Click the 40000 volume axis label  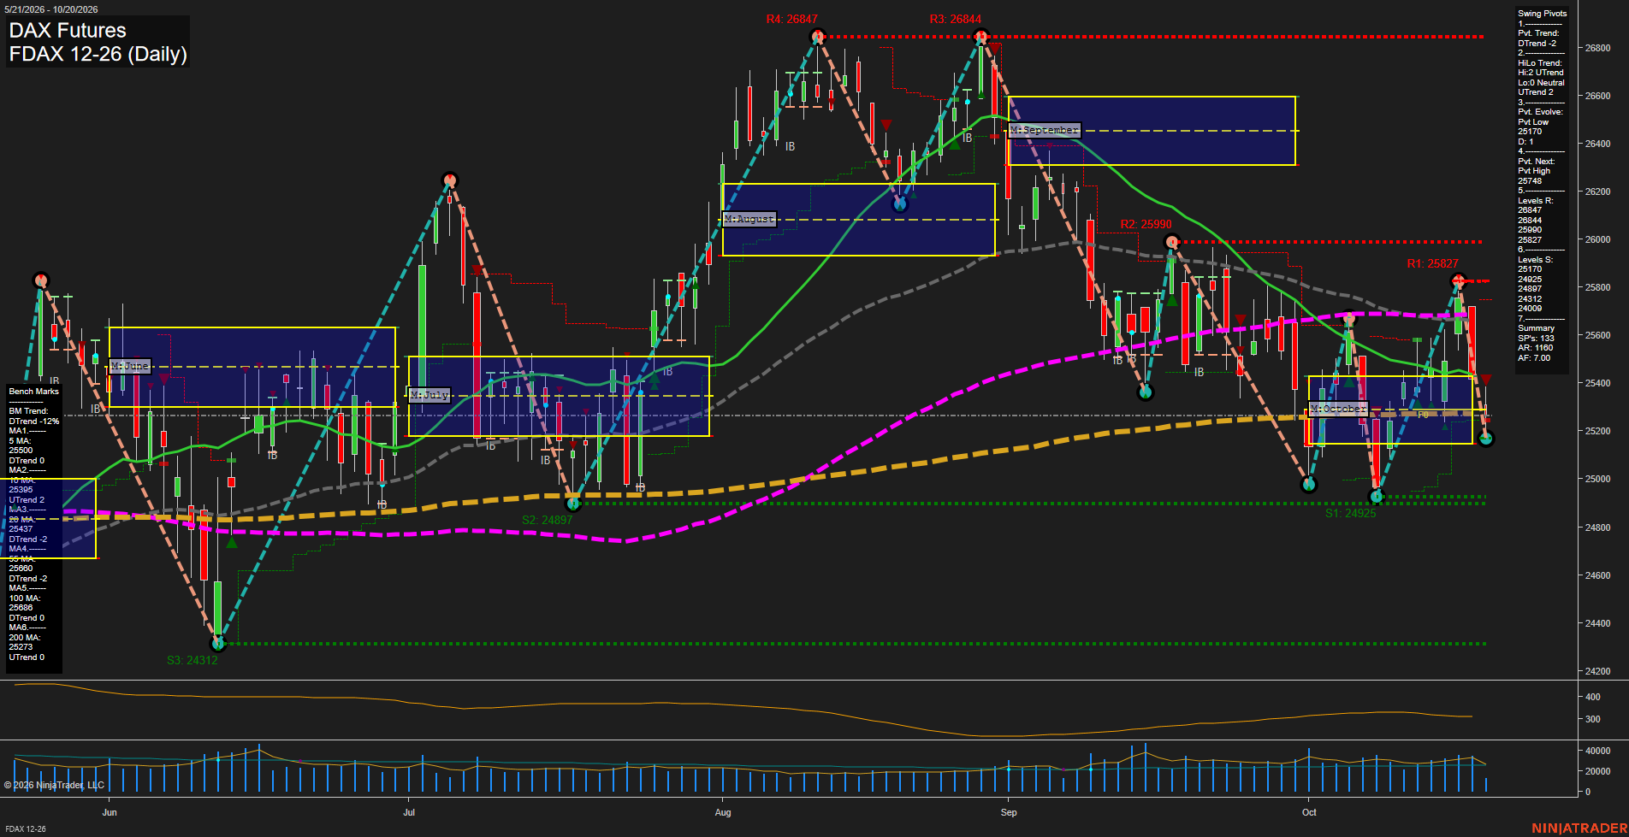point(1598,751)
